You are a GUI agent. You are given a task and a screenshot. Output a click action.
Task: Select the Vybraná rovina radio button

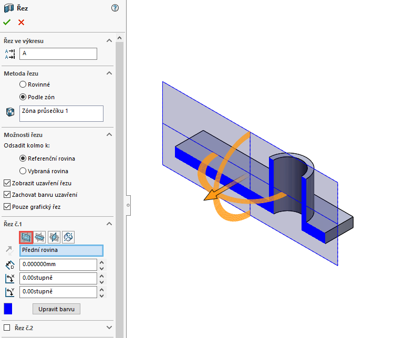coord(23,171)
